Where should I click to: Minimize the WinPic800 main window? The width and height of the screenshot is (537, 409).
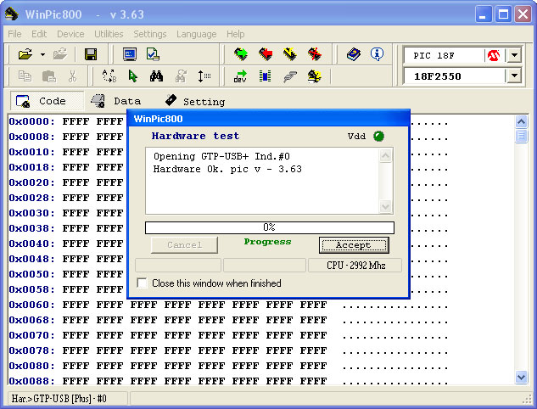click(484, 14)
